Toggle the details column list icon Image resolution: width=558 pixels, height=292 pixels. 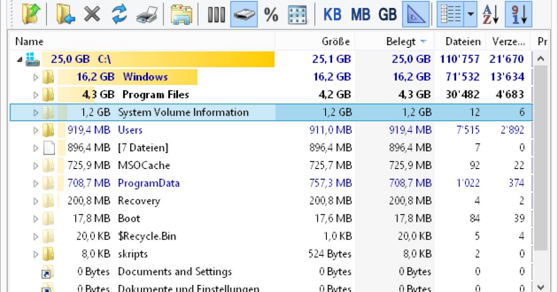[x=451, y=15]
